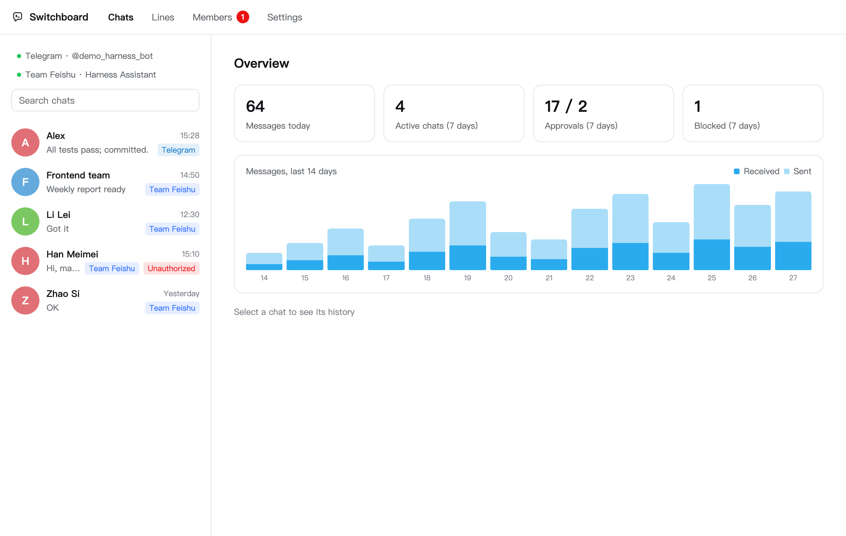Click the chart bar for day 27
Viewport: 846px width, 536px height.
point(793,231)
